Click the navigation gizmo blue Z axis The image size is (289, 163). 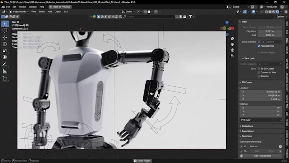[227, 22]
